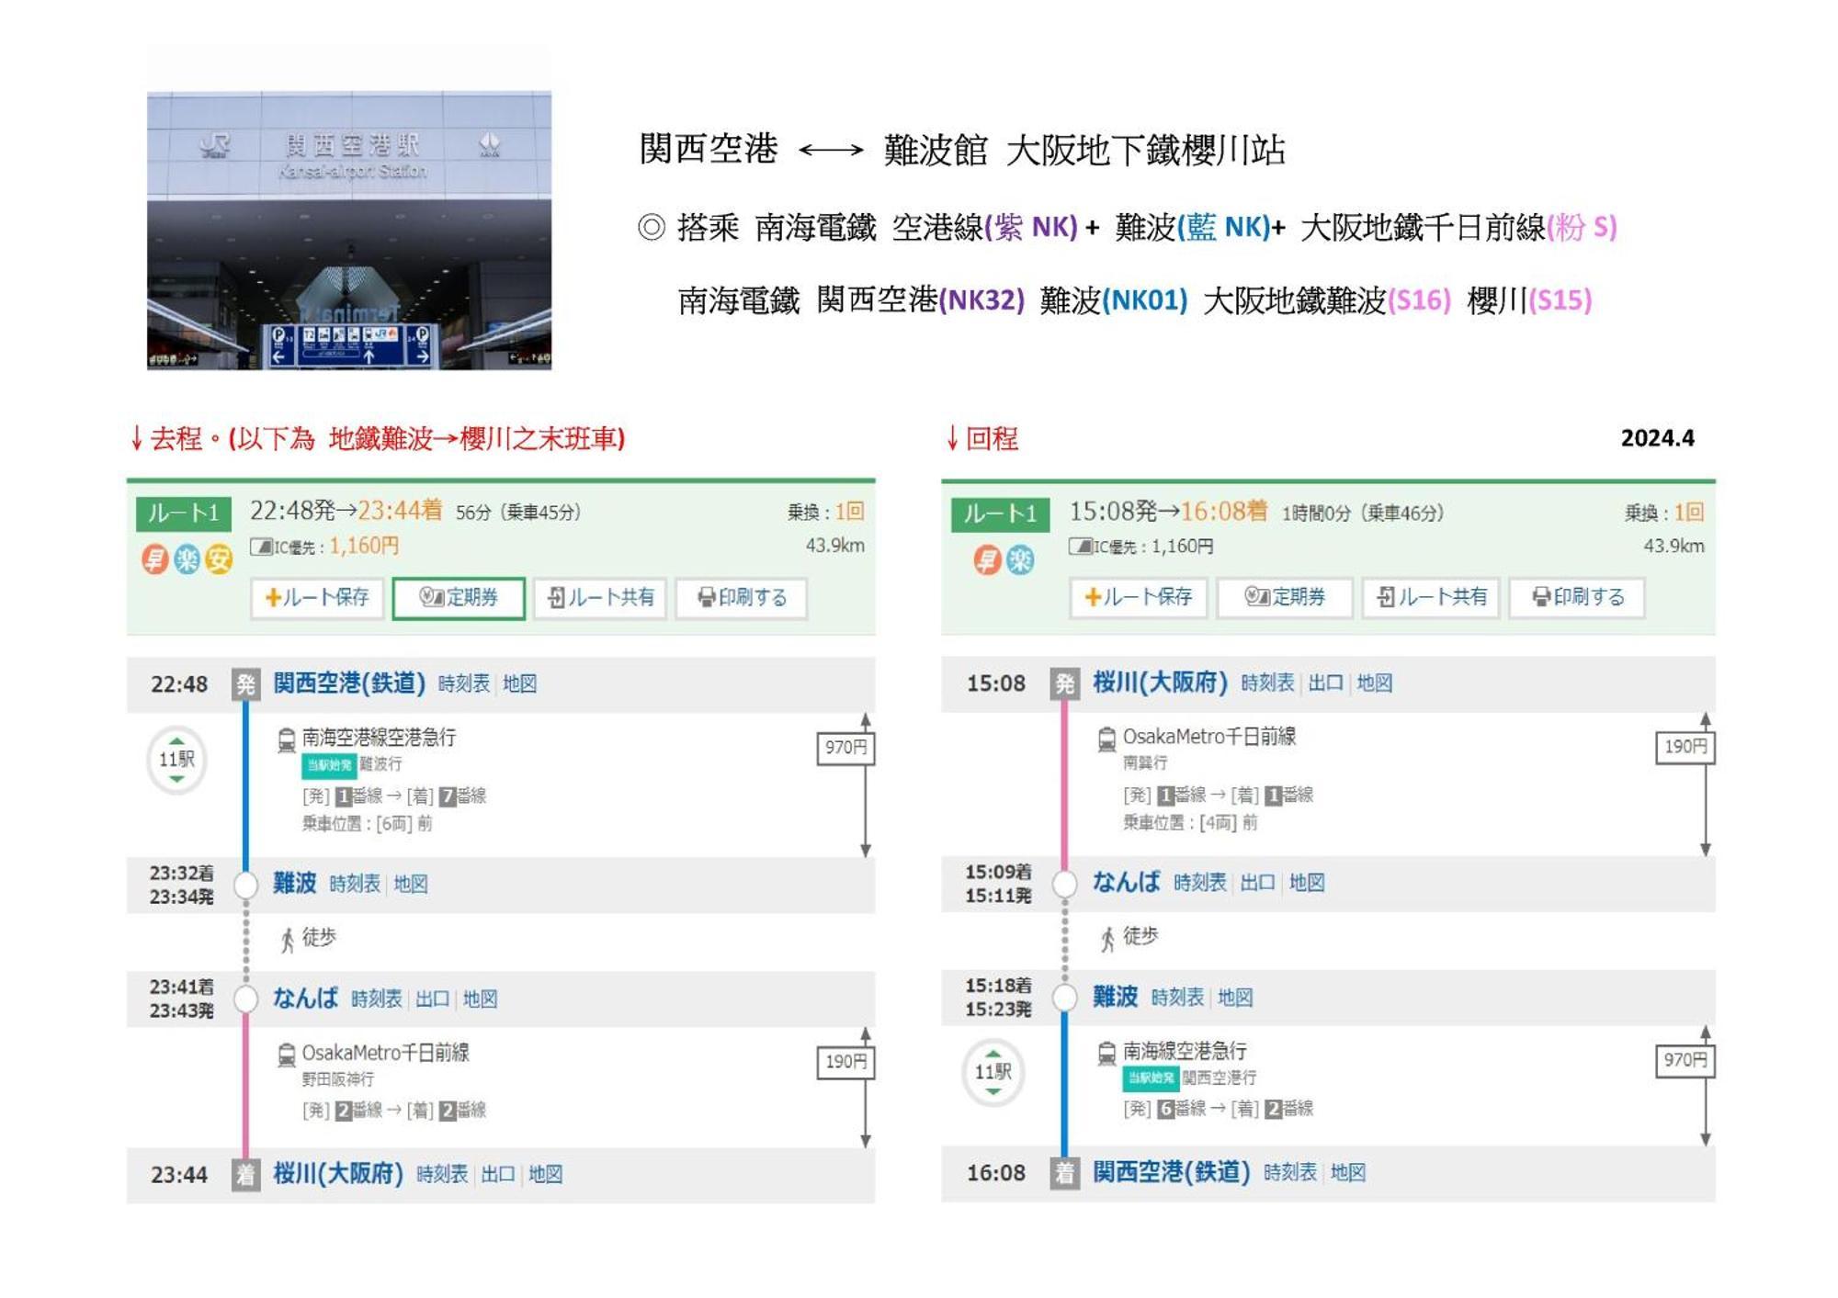Open 時刻表 for 桜川 departing 15:08

pyautogui.click(x=1267, y=683)
